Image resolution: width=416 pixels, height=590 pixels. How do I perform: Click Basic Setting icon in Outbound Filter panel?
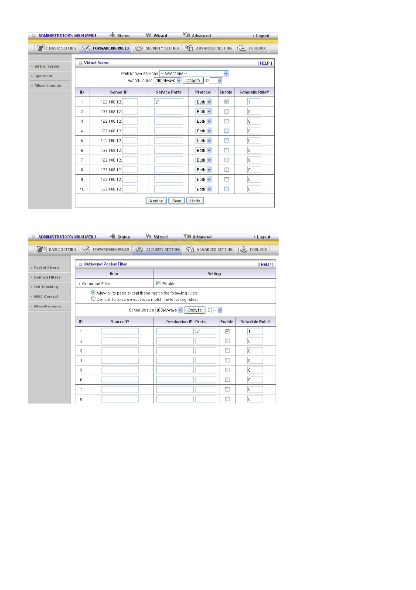pos(42,249)
